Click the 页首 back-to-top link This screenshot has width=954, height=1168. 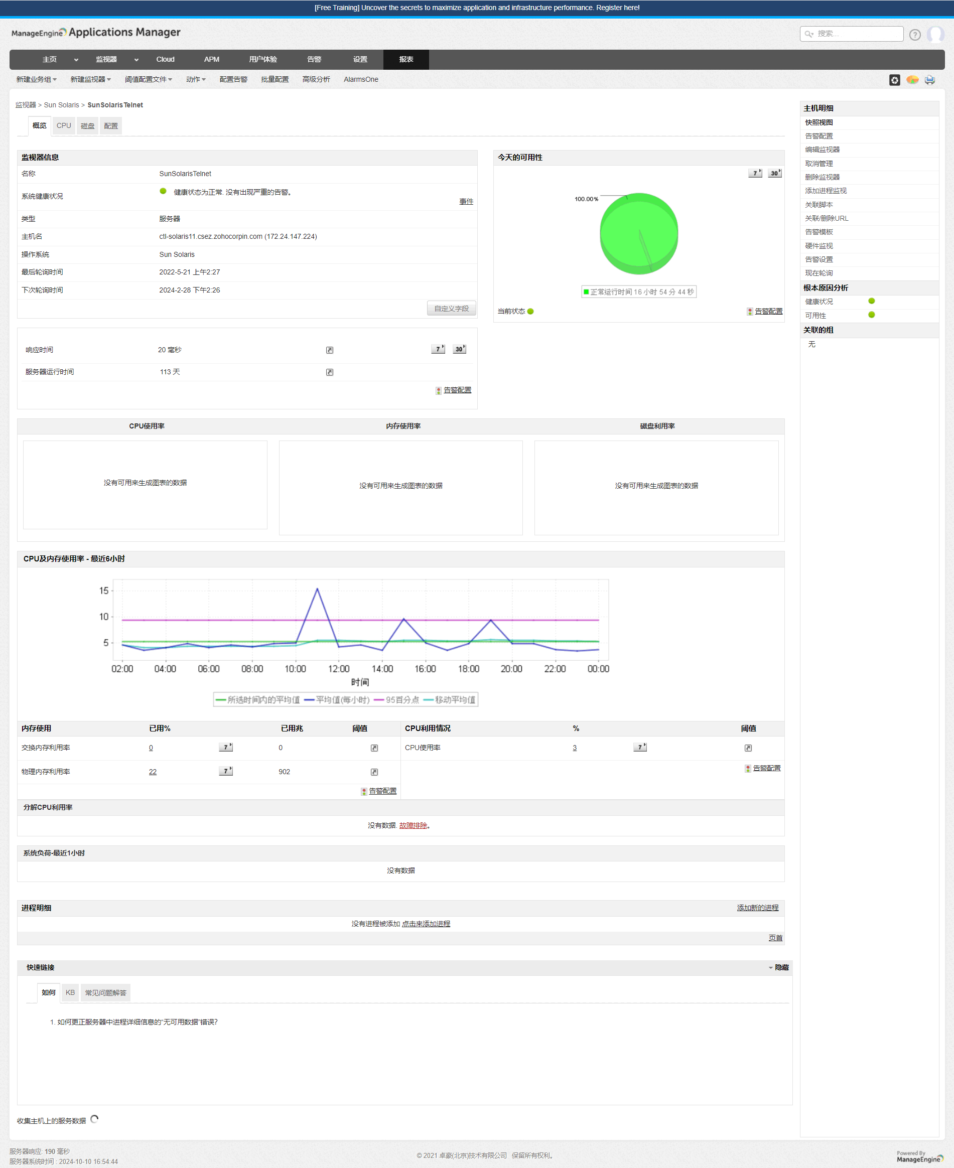click(775, 938)
